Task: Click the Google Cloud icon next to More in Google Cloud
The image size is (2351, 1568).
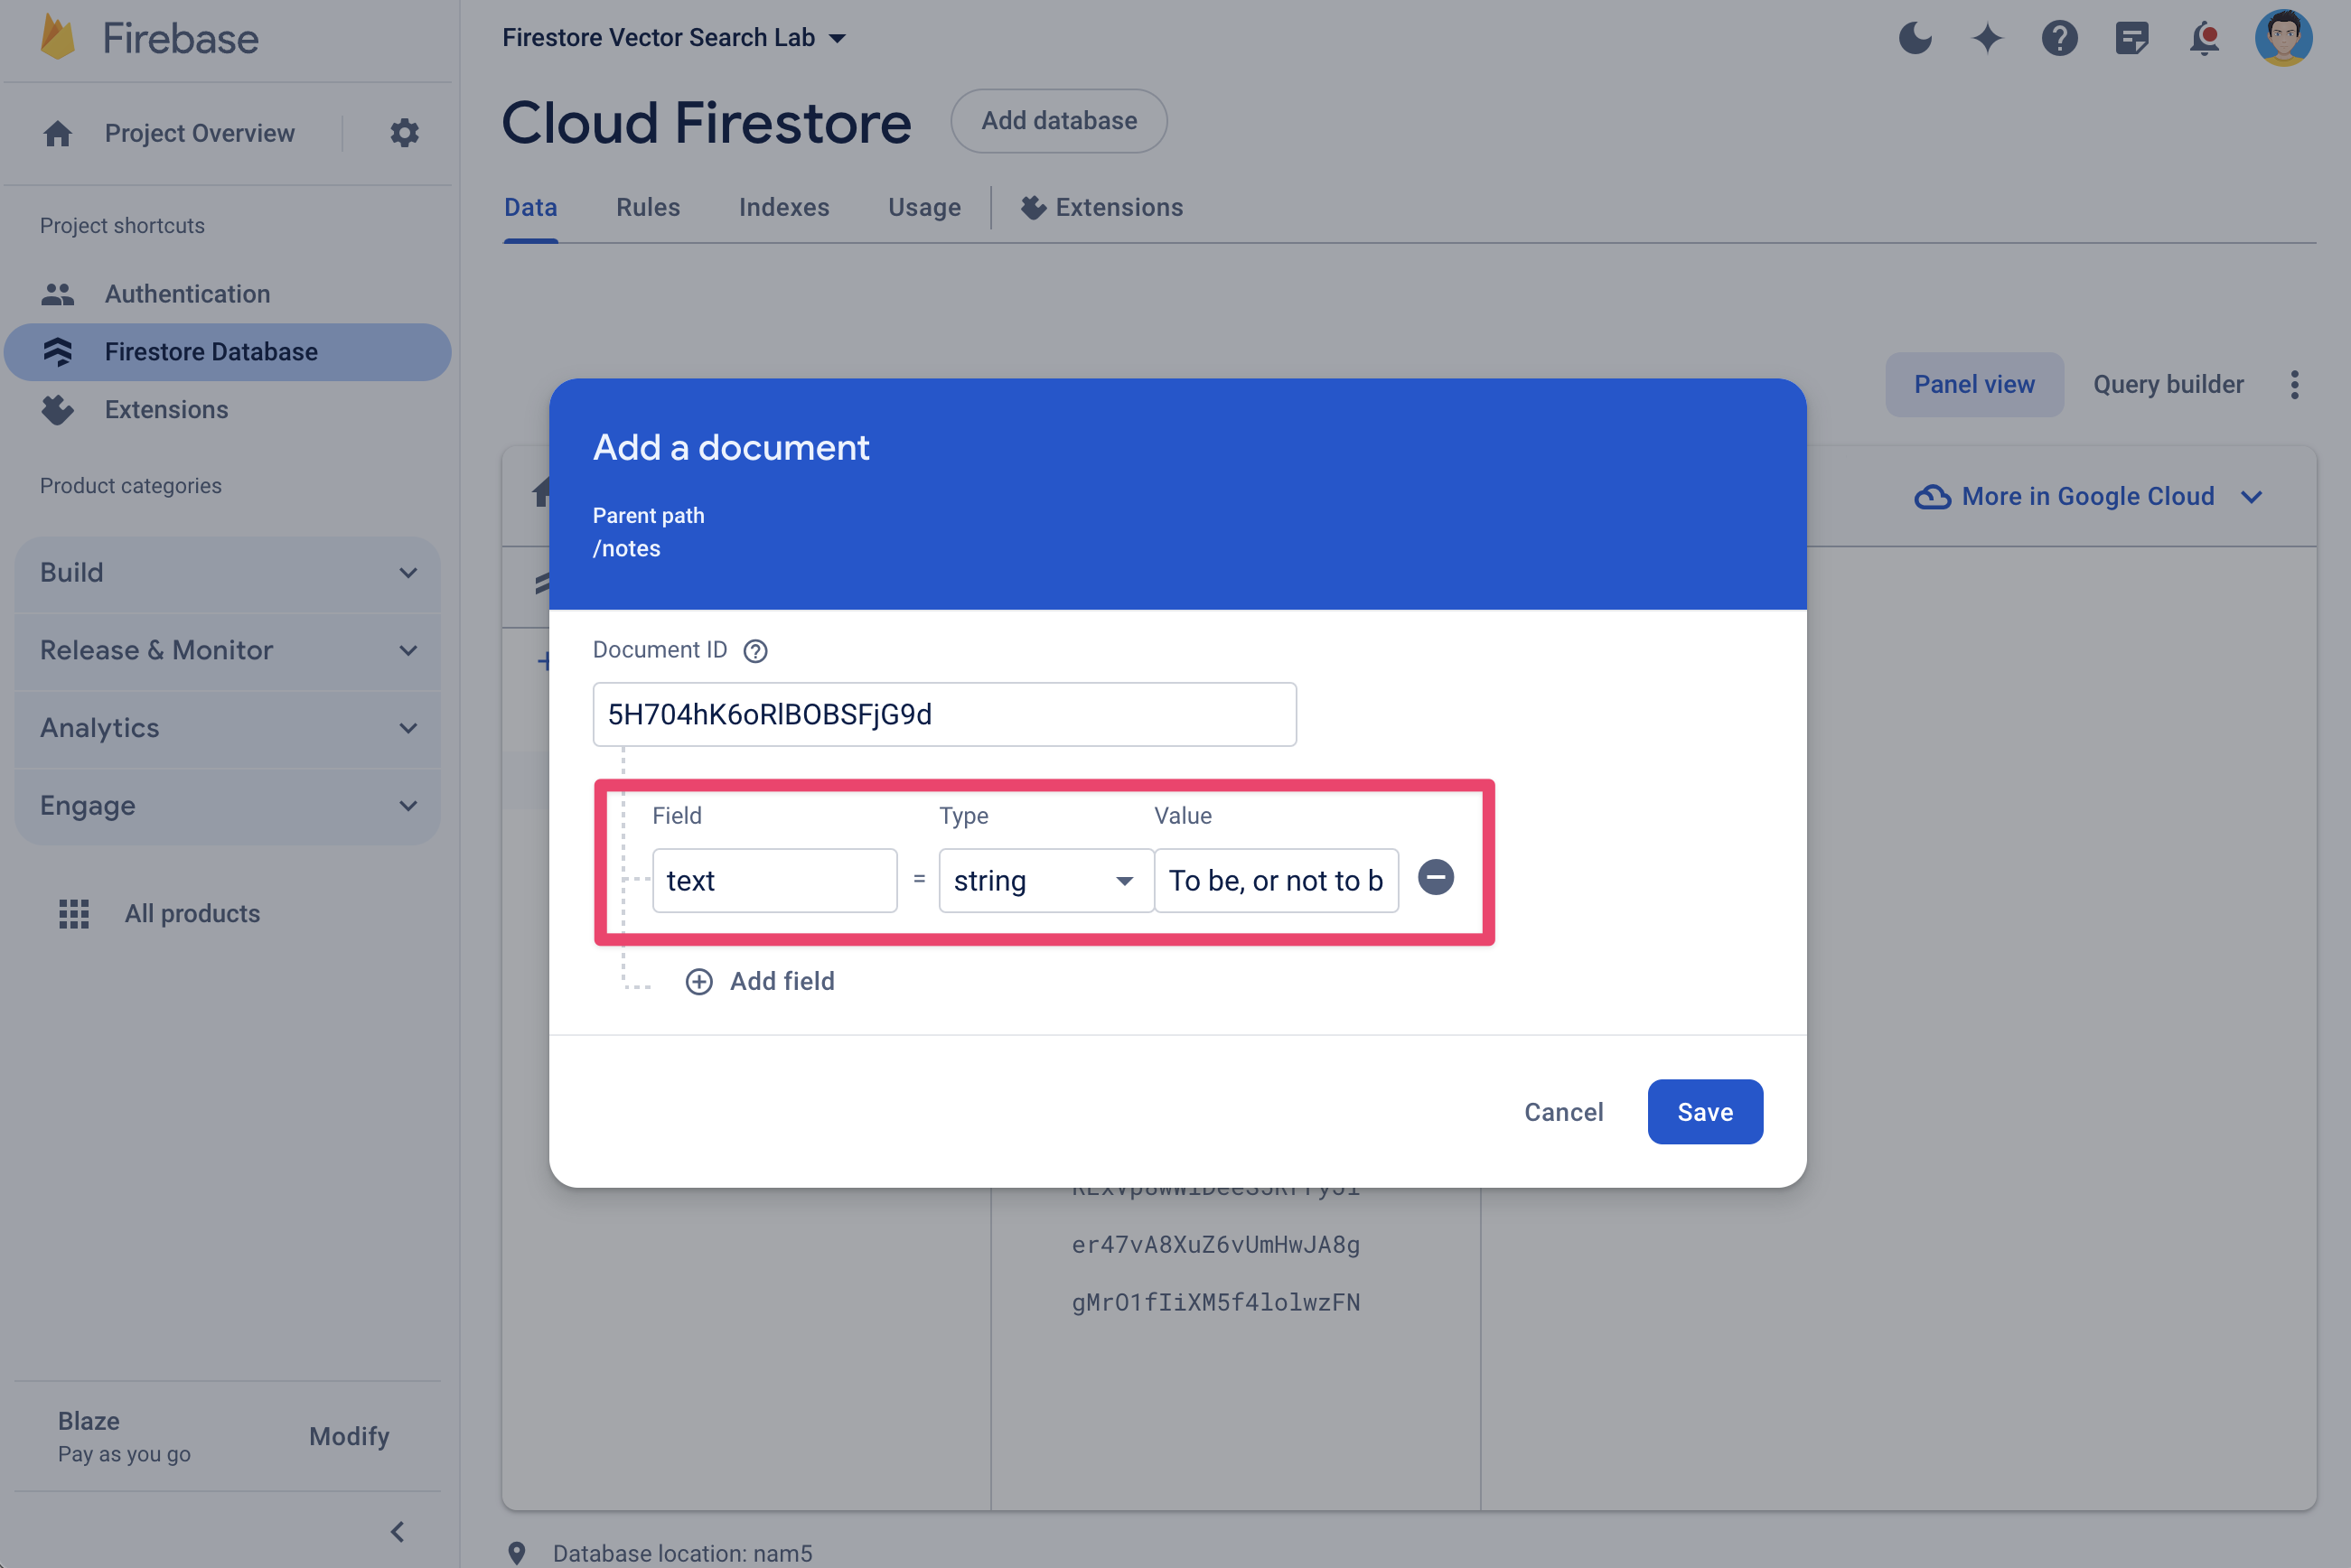Action: click(1929, 495)
